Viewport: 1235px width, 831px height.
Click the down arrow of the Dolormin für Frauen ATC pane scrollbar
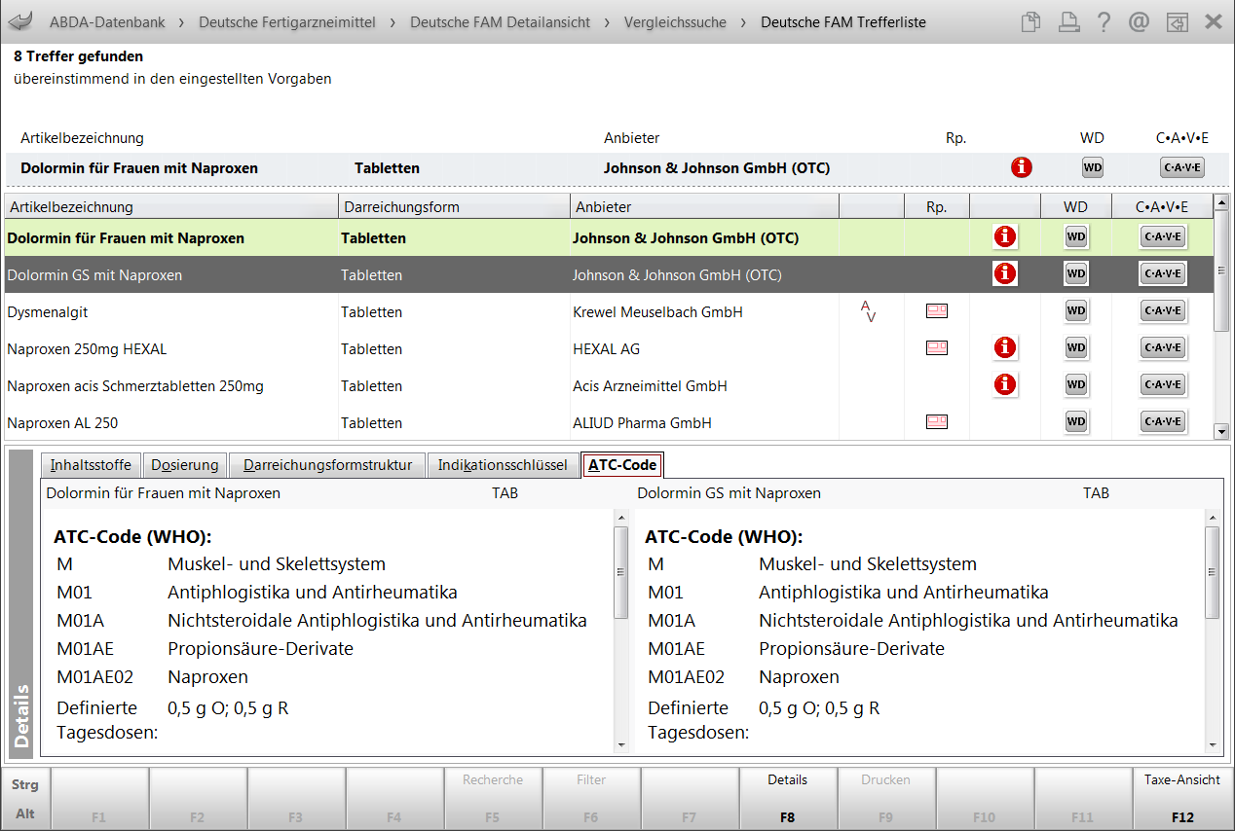click(621, 744)
